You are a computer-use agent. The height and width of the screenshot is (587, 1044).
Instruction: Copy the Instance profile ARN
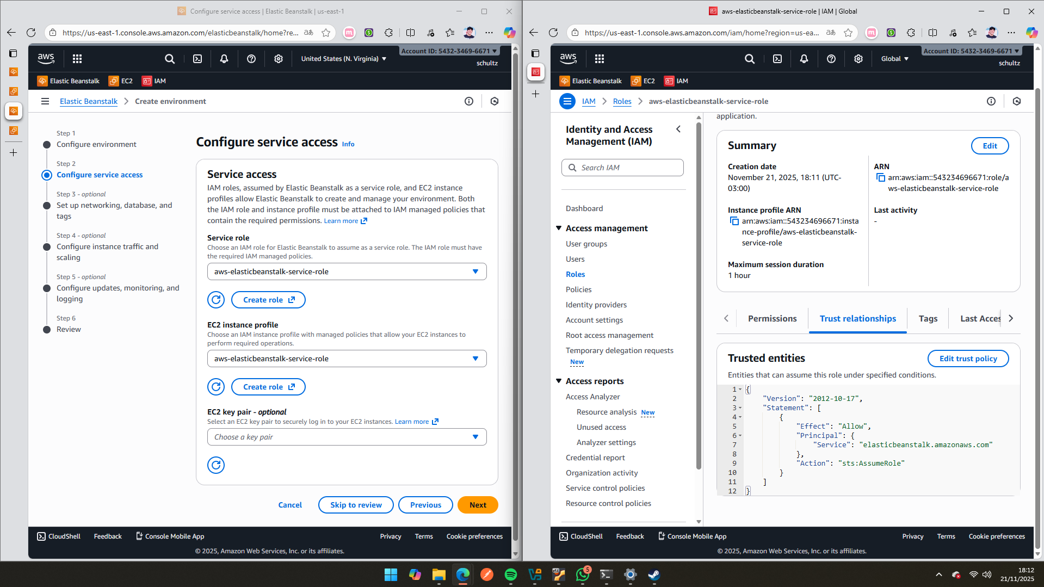(734, 221)
